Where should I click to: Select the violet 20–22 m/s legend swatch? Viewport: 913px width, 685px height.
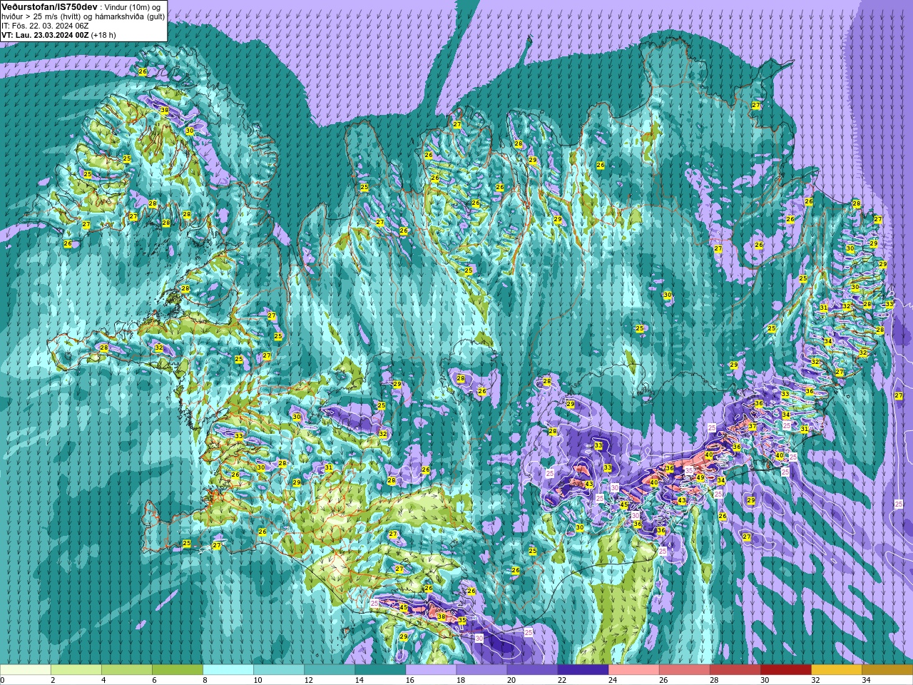click(532, 670)
